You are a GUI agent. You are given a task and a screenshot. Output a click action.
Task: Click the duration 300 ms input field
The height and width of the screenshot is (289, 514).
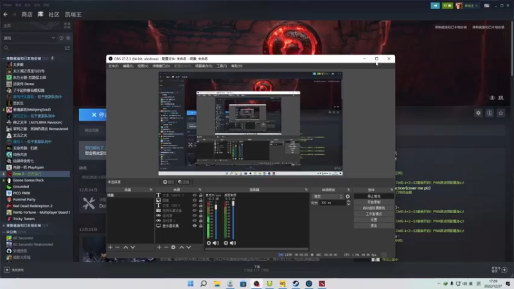click(333, 203)
